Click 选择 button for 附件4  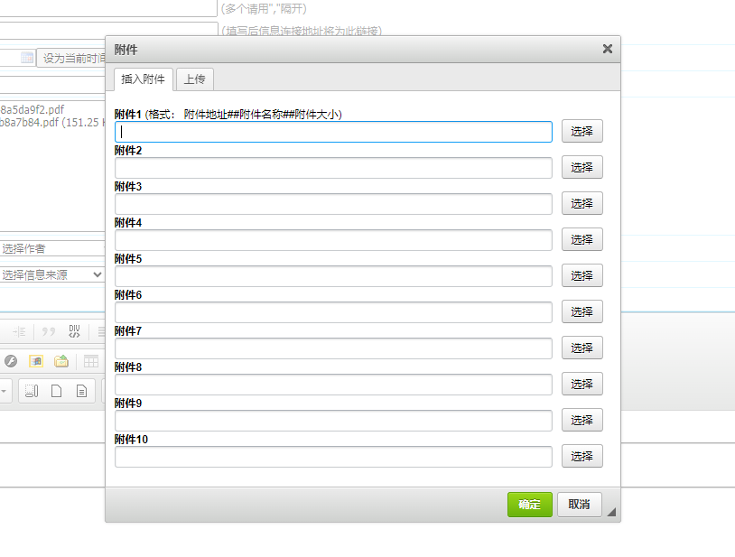click(x=582, y=239)
